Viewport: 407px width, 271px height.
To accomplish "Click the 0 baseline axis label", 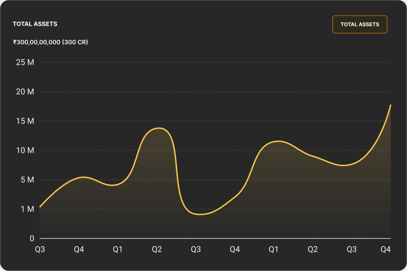I will click(32, 238).
